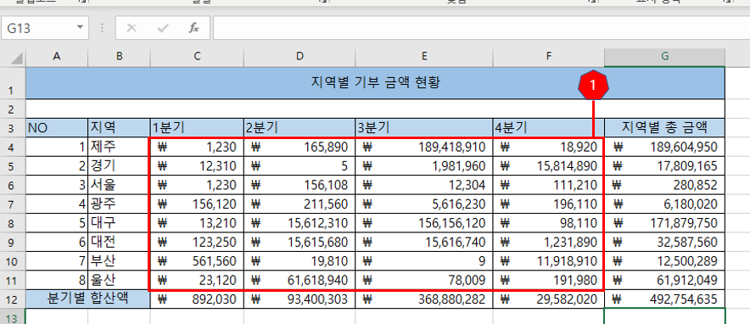
Task: Click the '경기' region cell
Action: pos(119,166)
